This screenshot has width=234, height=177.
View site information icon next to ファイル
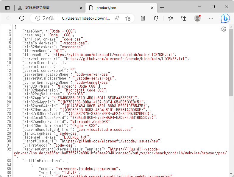(x=38, y=18)
